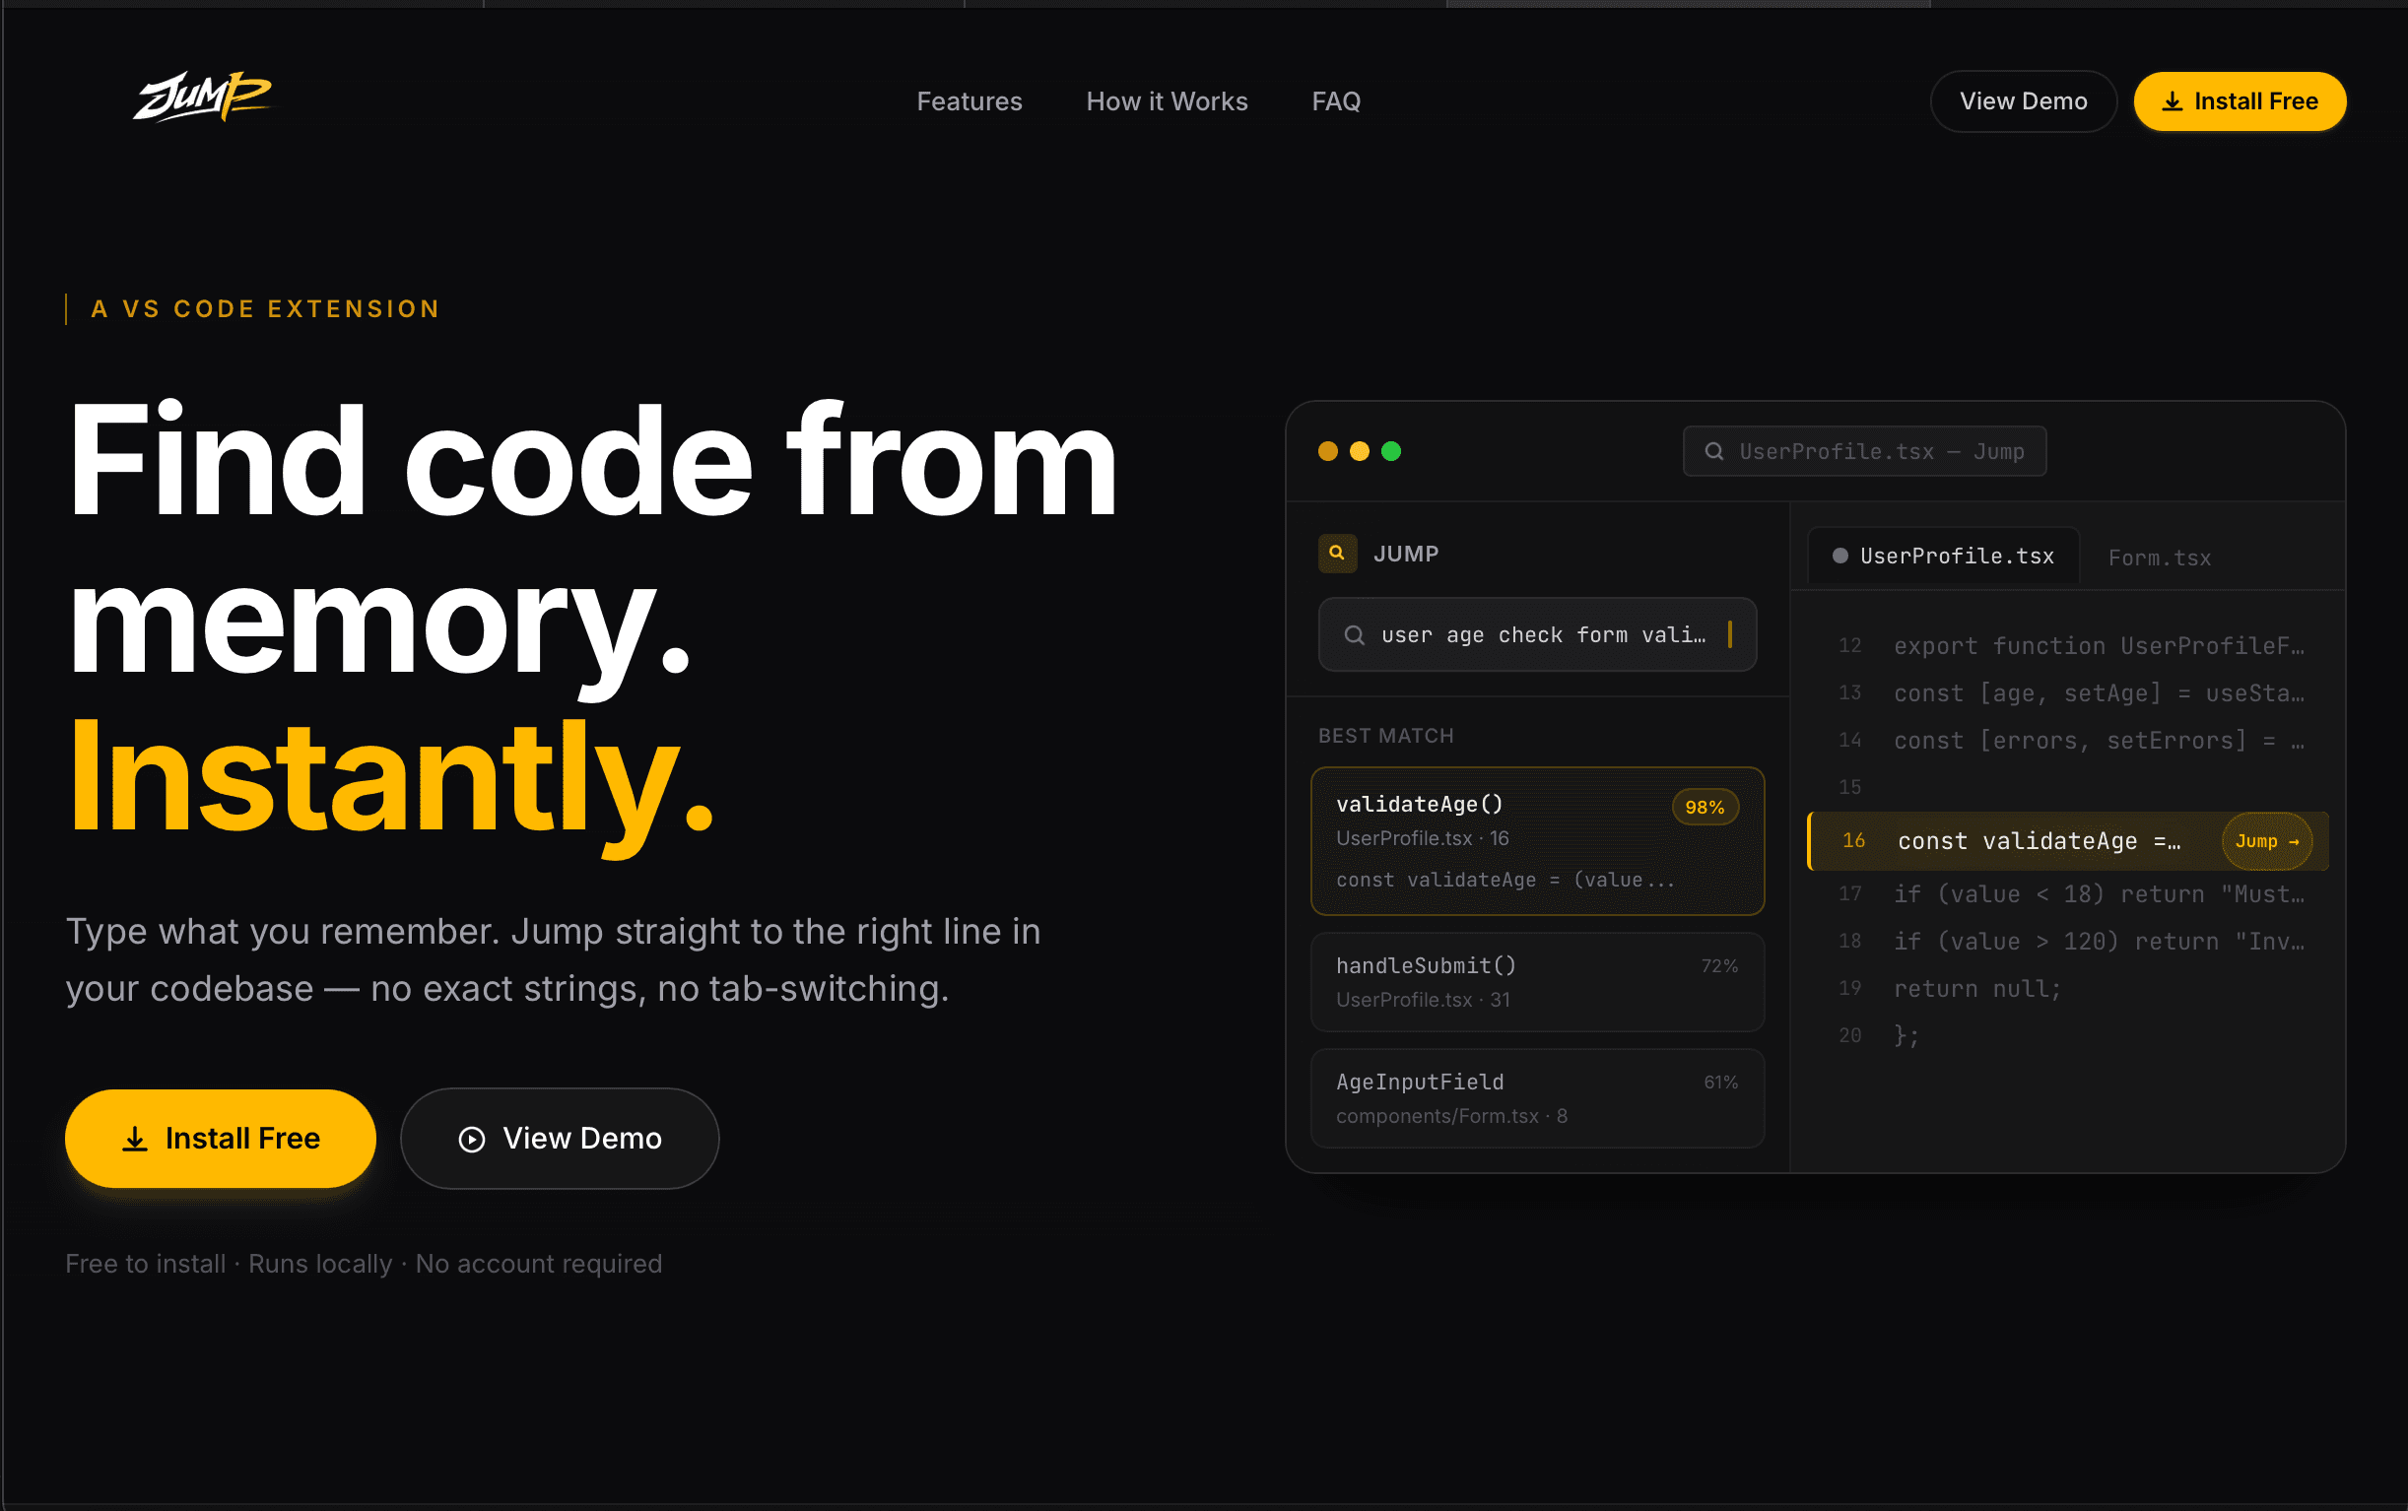This screenshot has width=2408, height=1511.
Task: Click the magnifier icon in title search bar
Action: coord(1713,452)
